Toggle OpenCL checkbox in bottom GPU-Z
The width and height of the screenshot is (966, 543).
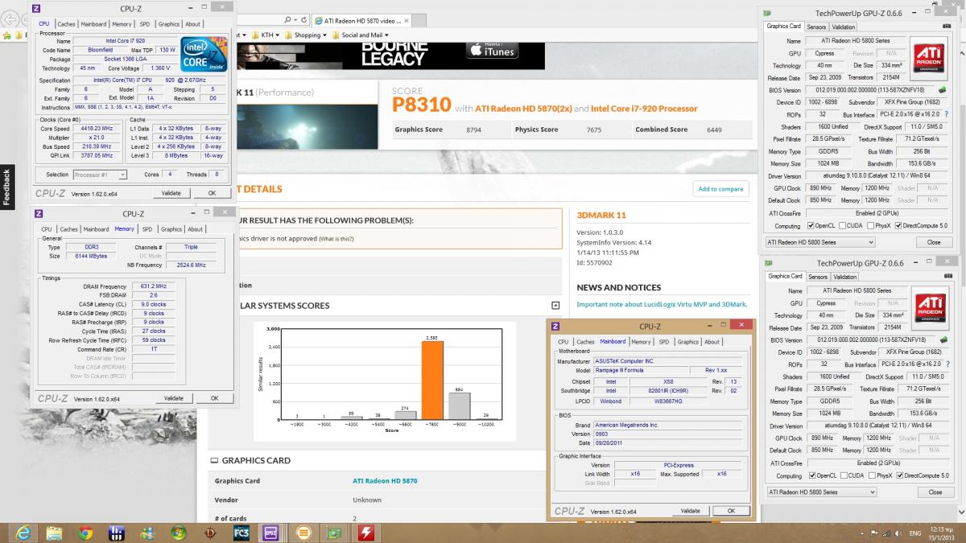pos(811,475)
